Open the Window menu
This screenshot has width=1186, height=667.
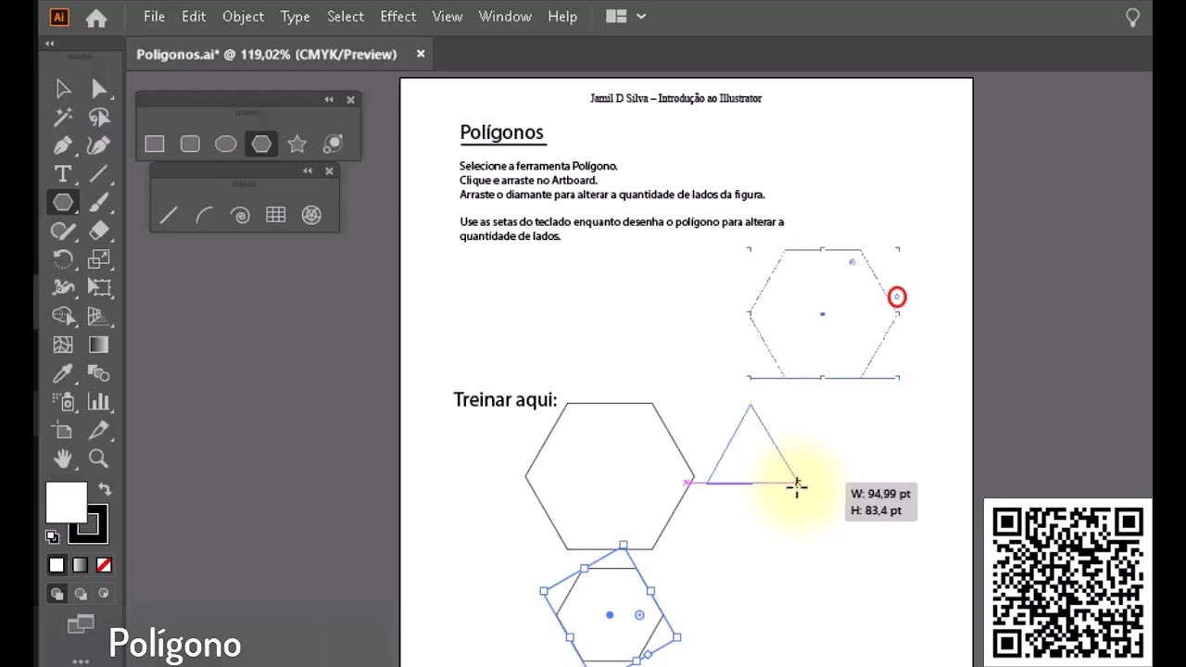tap(505, 17)
